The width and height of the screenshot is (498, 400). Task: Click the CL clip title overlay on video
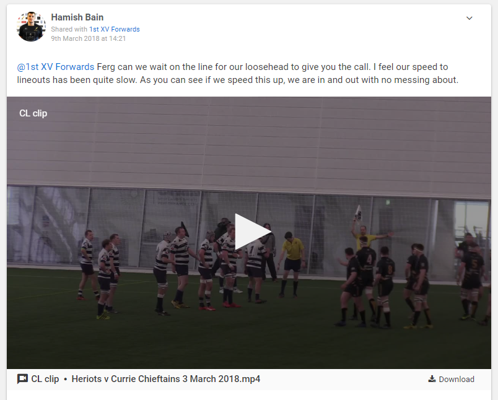[33, 113]
